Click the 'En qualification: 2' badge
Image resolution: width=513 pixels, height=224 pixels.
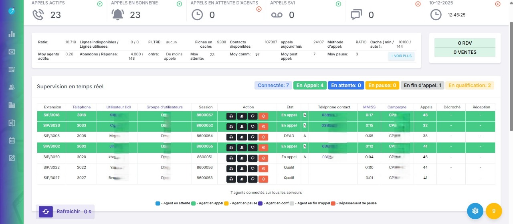pyautogui.click(x=469, y=86)
